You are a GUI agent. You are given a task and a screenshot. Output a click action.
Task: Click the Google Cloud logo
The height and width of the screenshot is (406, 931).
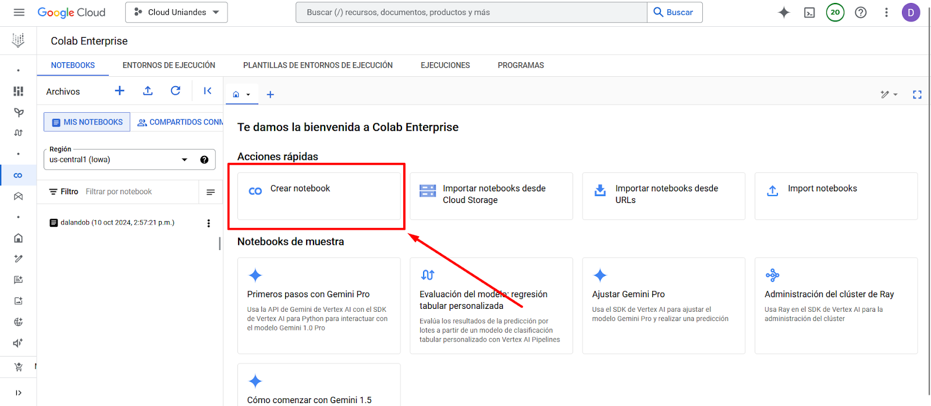pyautogui.click(x=72, y=12)
